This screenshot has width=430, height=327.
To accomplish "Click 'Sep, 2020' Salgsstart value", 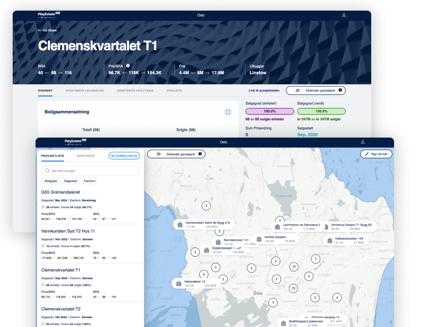I will 307,135.
